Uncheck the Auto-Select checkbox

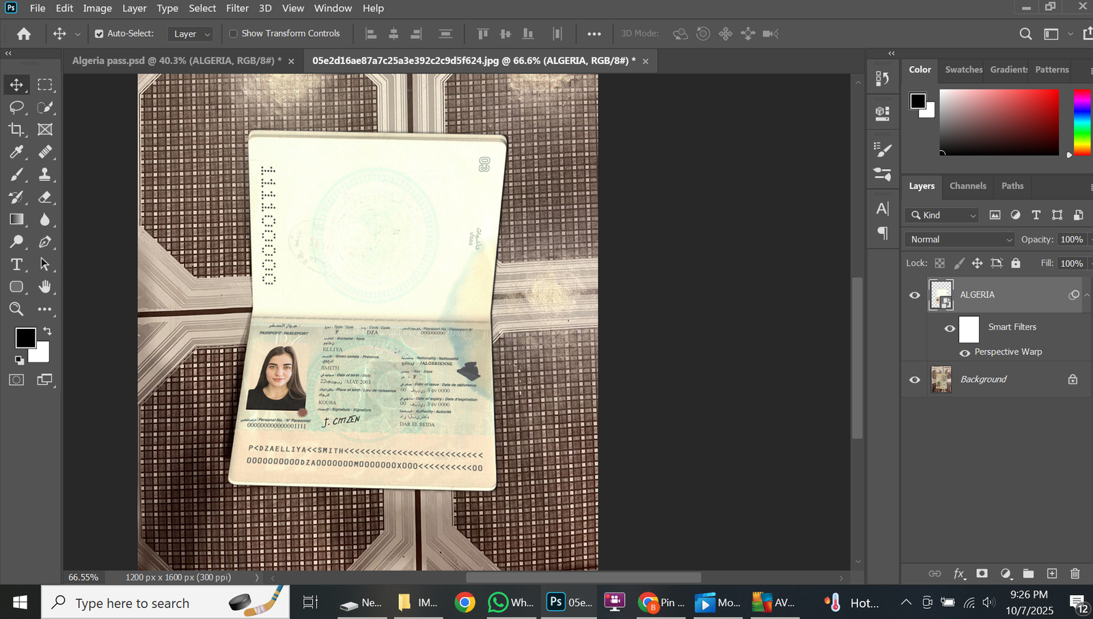click(99, 33)
